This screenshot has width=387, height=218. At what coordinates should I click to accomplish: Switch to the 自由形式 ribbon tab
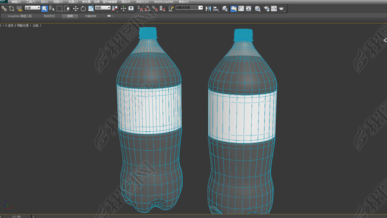click(49, 16)
